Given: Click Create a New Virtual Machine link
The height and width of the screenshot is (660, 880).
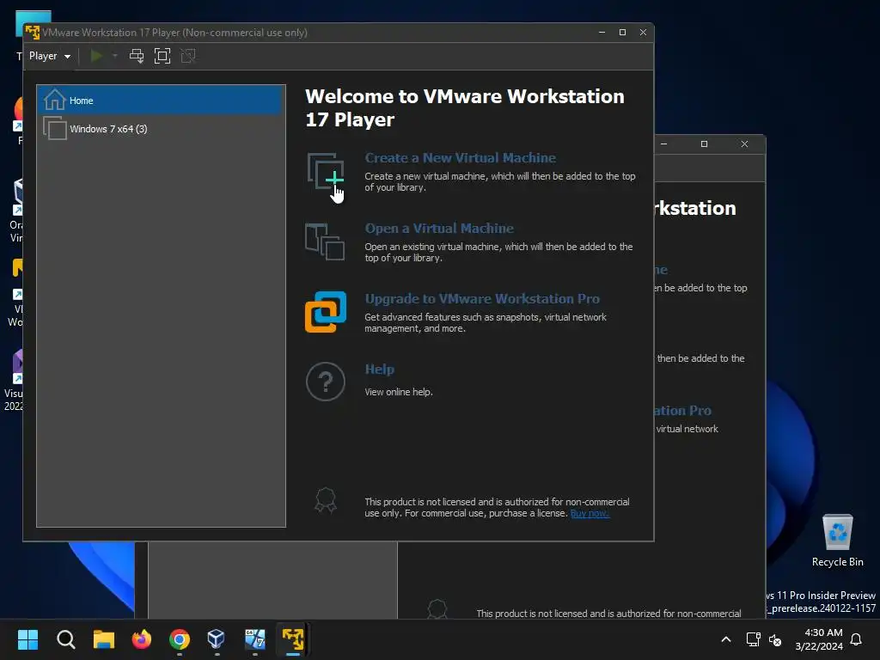Looking at the screenshot, I should 461,158.
